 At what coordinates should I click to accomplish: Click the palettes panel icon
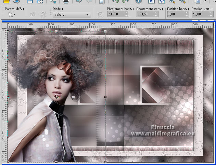click(x=197, y=1)
